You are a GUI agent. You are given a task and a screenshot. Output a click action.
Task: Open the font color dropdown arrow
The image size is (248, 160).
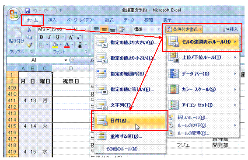(x=72, y=45)
